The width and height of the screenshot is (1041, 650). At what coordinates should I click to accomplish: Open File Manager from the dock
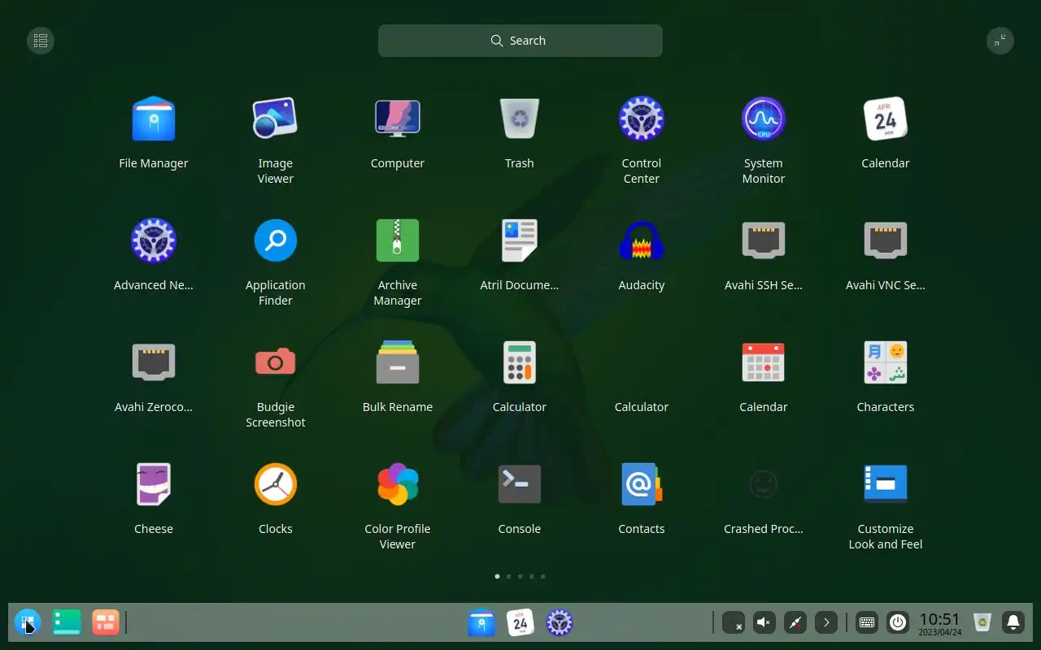click(481, 622)
